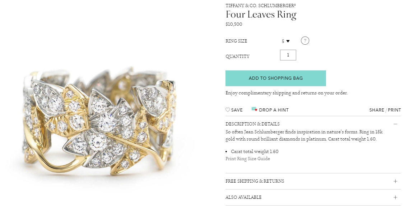Click the heart icon beside Save
410x207 pixels.
pyautogui.click(x=228, y=110)
